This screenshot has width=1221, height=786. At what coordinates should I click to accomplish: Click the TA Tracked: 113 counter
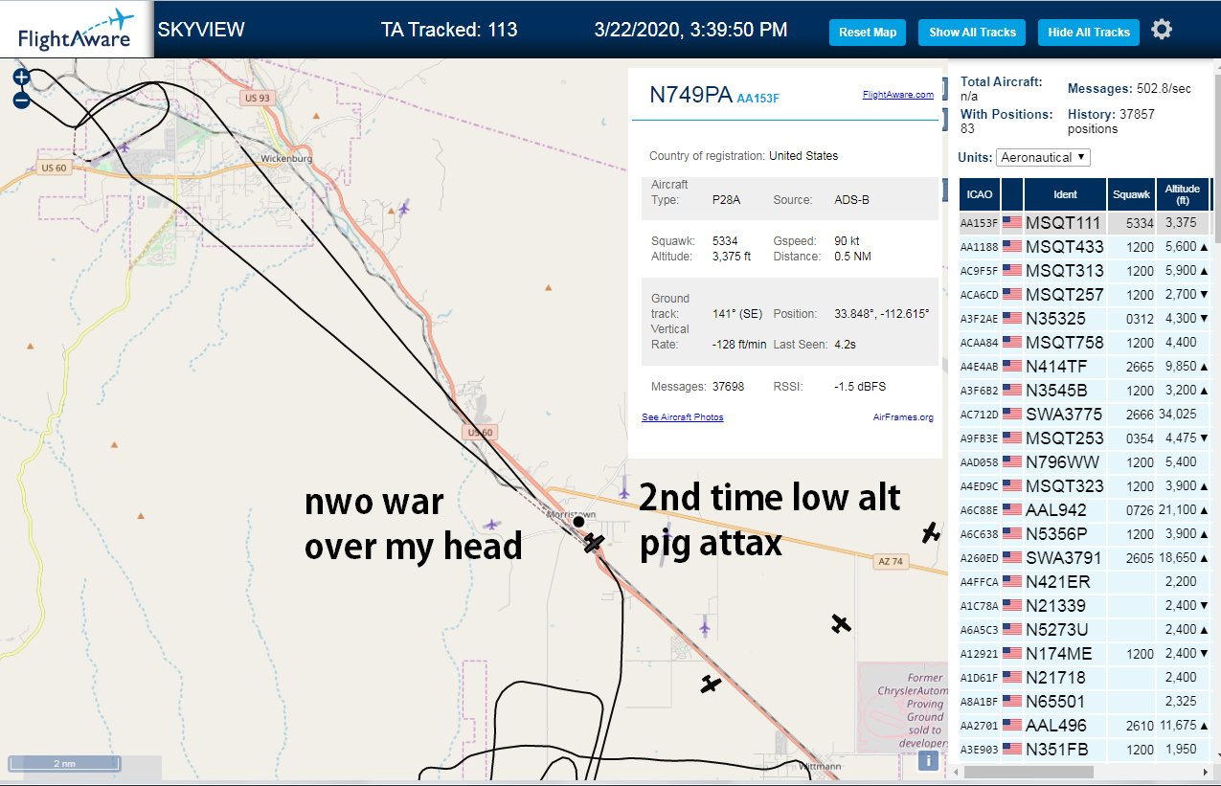click(449, 30)
